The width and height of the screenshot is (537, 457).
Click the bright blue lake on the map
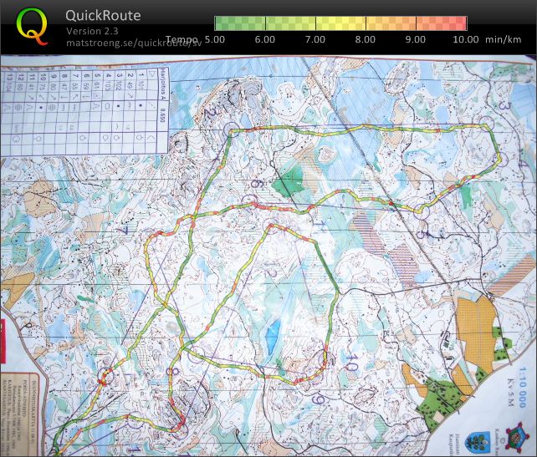tap(273, 337)
